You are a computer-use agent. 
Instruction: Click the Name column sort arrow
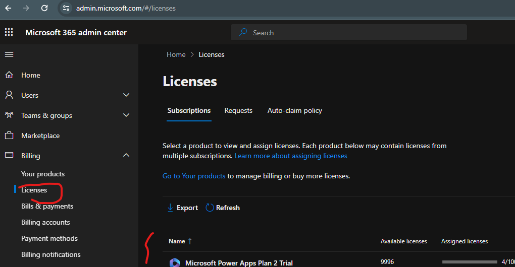190,241
